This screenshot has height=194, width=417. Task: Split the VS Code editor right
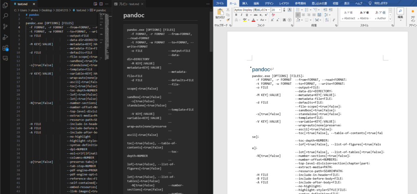tap(101, 4)
